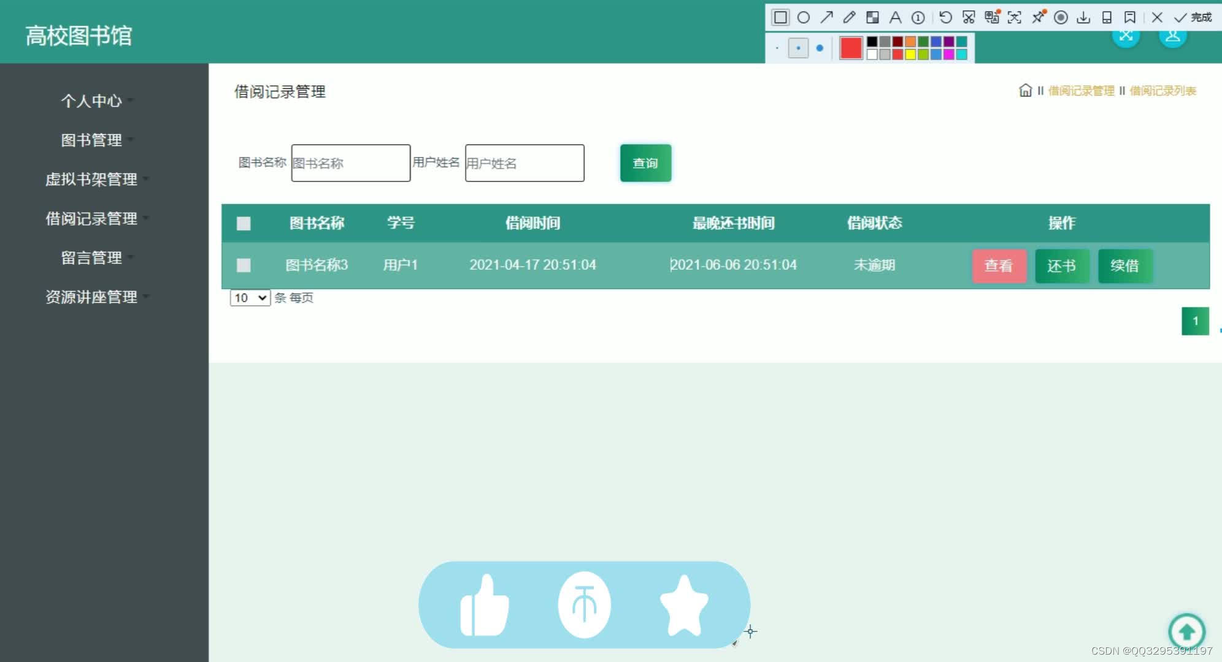The width and height of the screenshot is (1222, 662).
Task: Click 还书 button to return book
Action: click(1062, 265)
